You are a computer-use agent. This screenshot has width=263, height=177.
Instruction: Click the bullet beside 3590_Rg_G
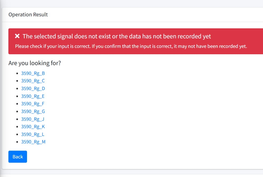tap(17, 112)
